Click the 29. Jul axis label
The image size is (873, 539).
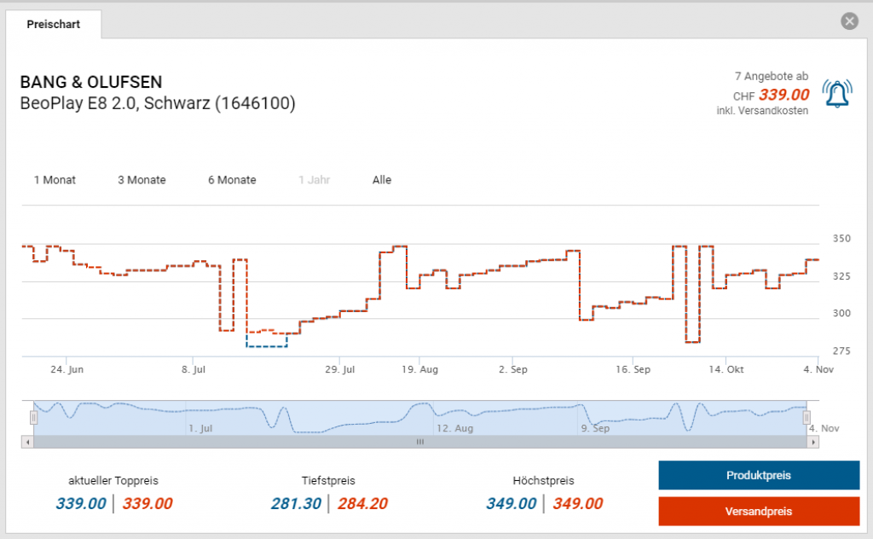[339, 369]
